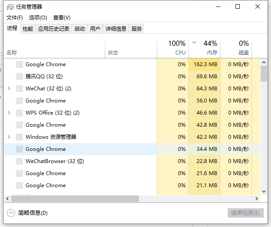Screen dimensions: 271x227
Task: Click the WeChatBrowser process icon
Action: pos(19,161)
